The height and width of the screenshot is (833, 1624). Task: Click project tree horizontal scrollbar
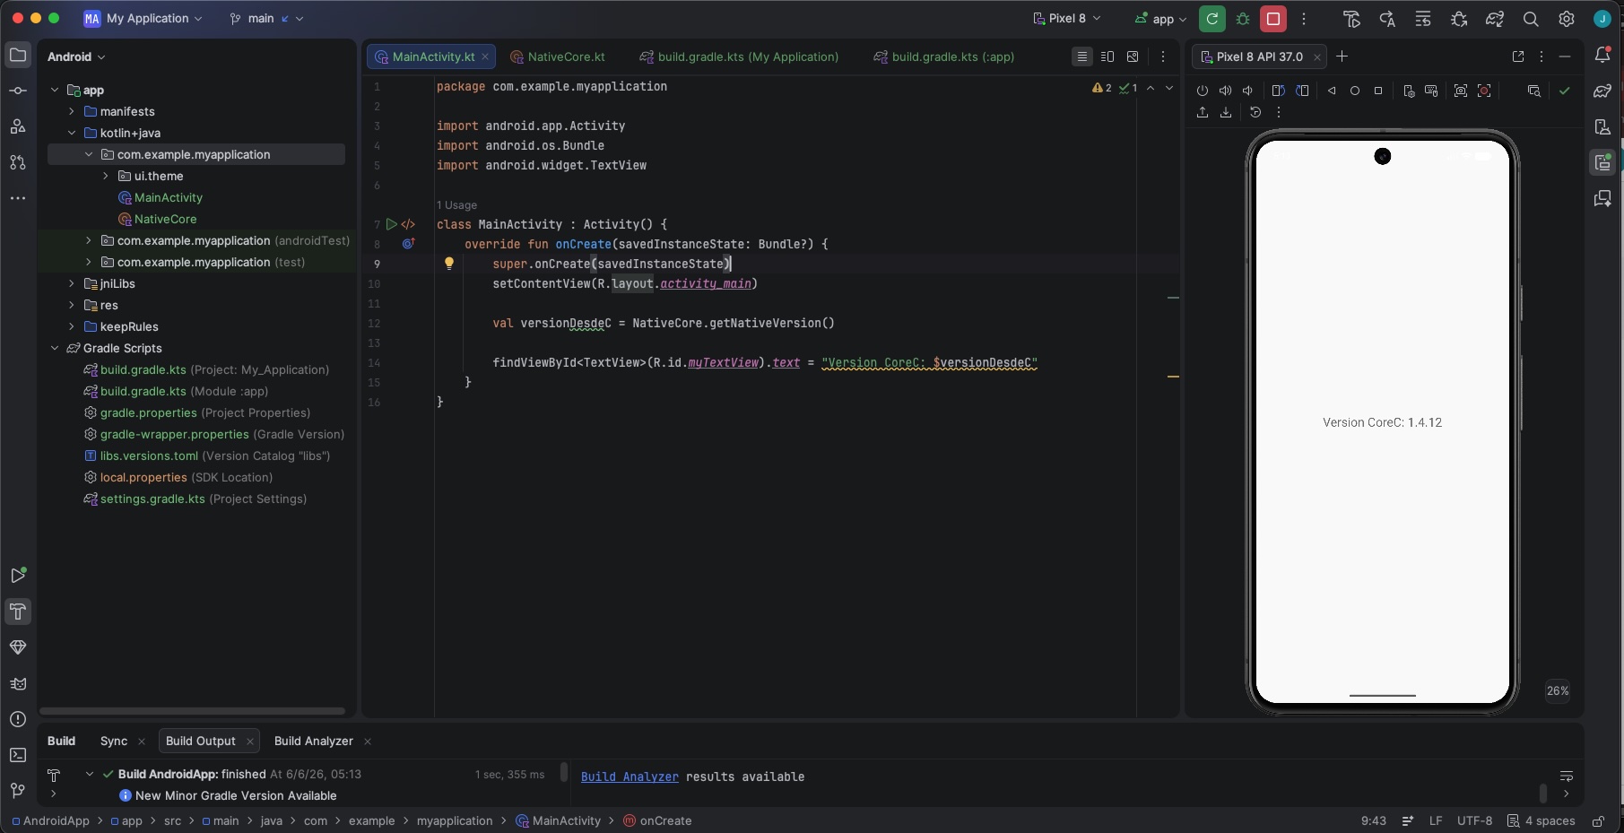(x=192, y=711)
